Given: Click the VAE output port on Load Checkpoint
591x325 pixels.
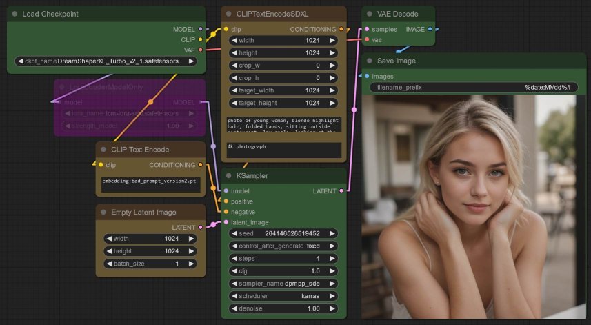Looking at the screenshot, I should coord(201,50).
